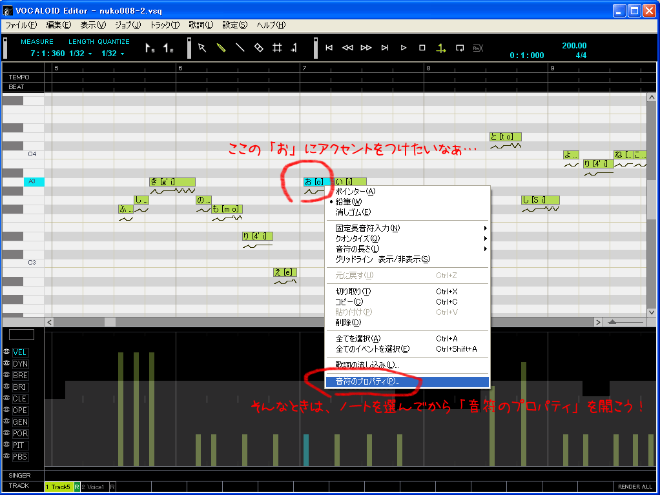Choose 切り取り in context menu
Screen dimensions: 660x495
pos(407,292)
